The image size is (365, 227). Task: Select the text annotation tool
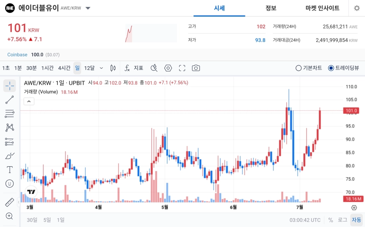[9, 169]
